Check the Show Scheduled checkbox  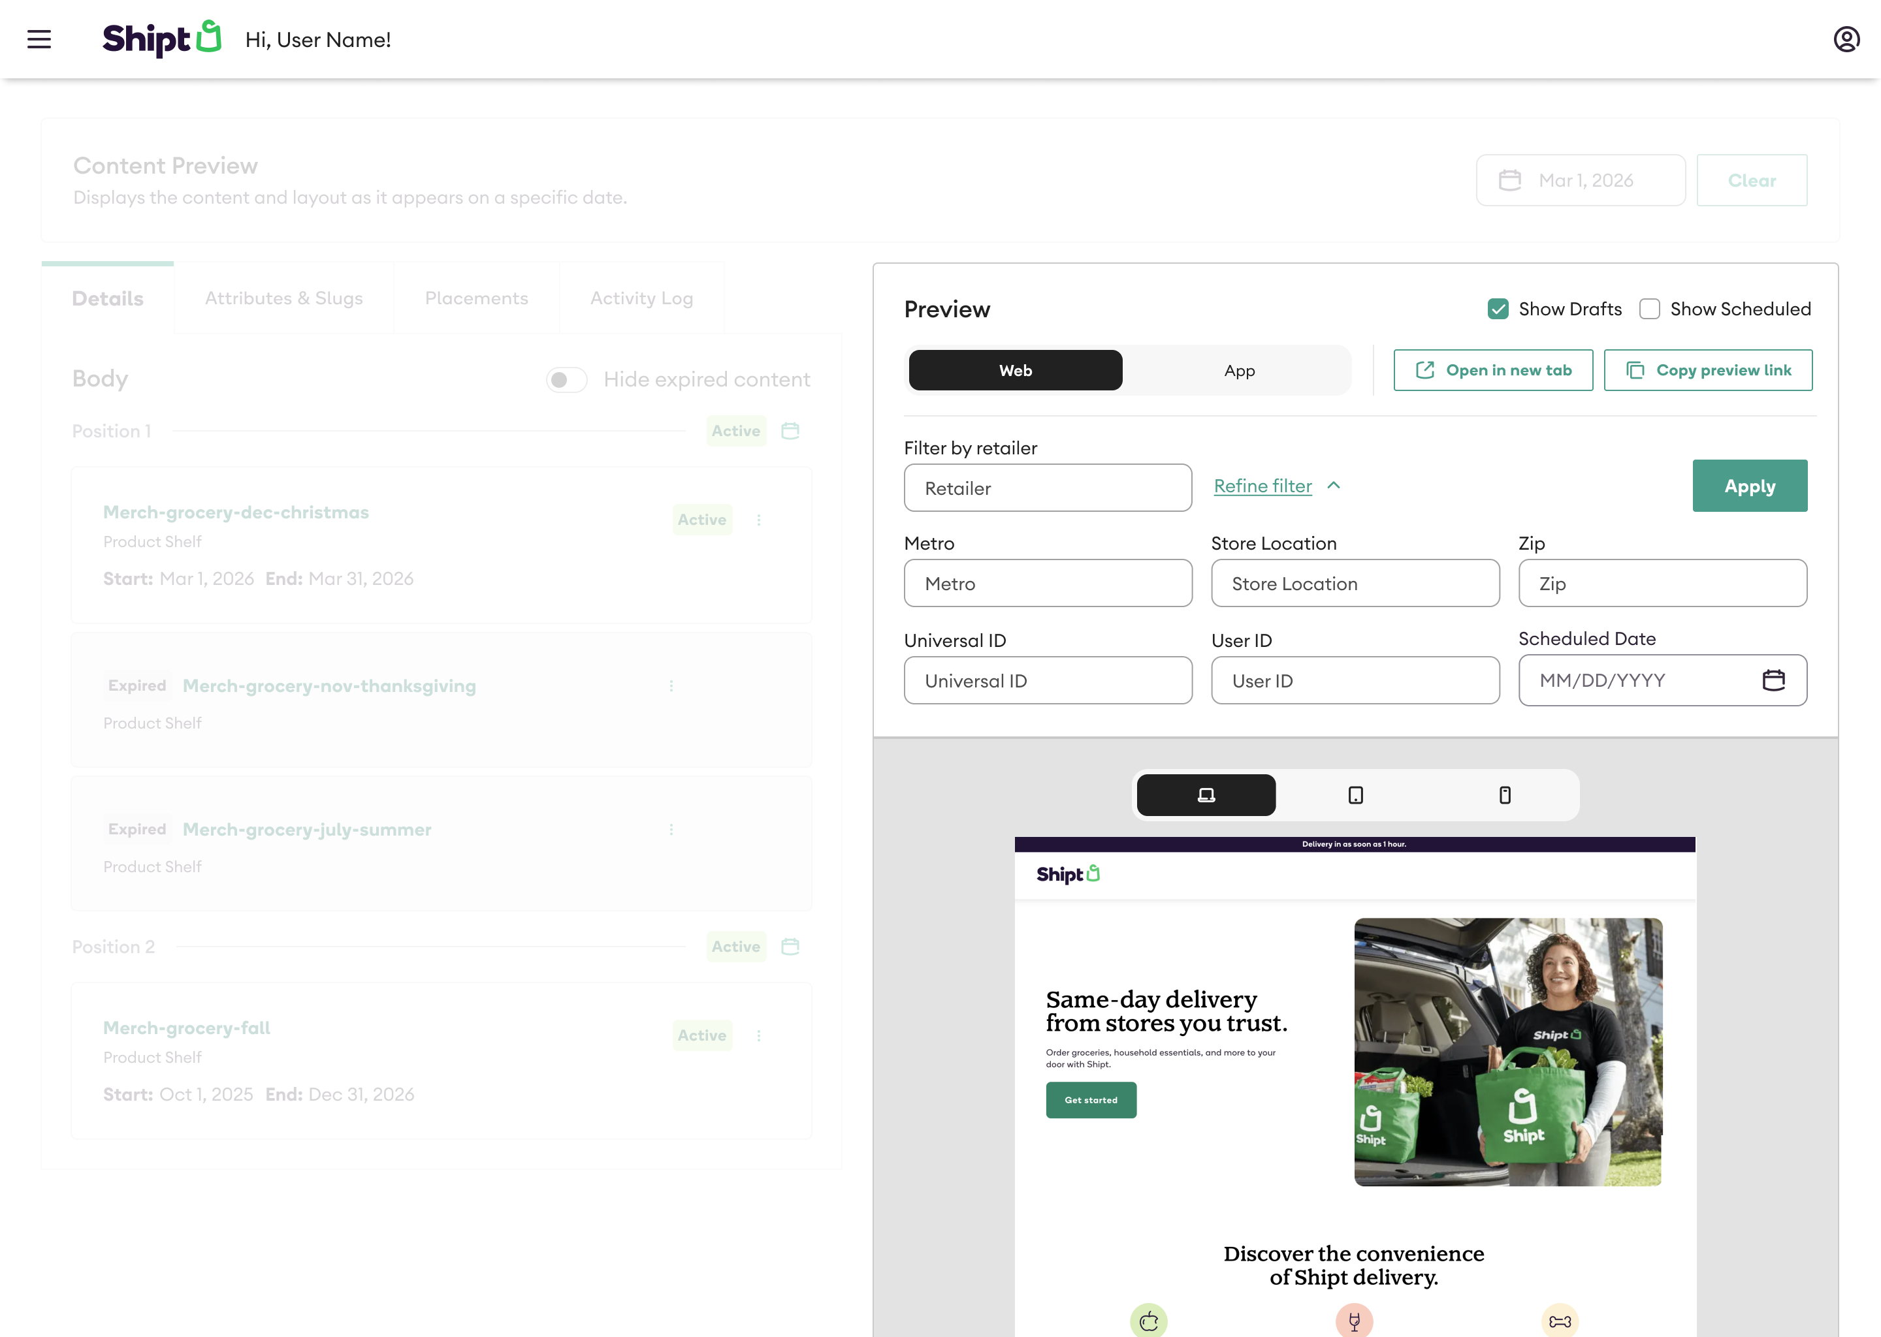(x=1650, y=309)
